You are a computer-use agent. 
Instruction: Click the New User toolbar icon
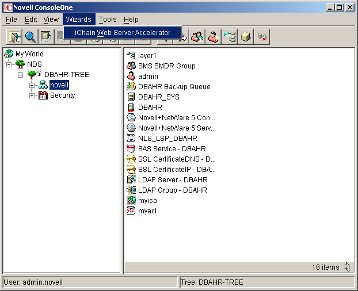[x=214, y=36]
